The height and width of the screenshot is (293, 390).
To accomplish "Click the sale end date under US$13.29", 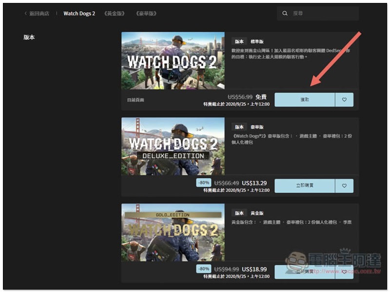I will (x=236, y=190).
